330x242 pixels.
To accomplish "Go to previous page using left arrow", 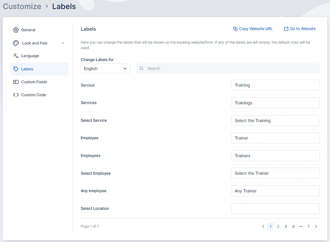I will [263, 227].
